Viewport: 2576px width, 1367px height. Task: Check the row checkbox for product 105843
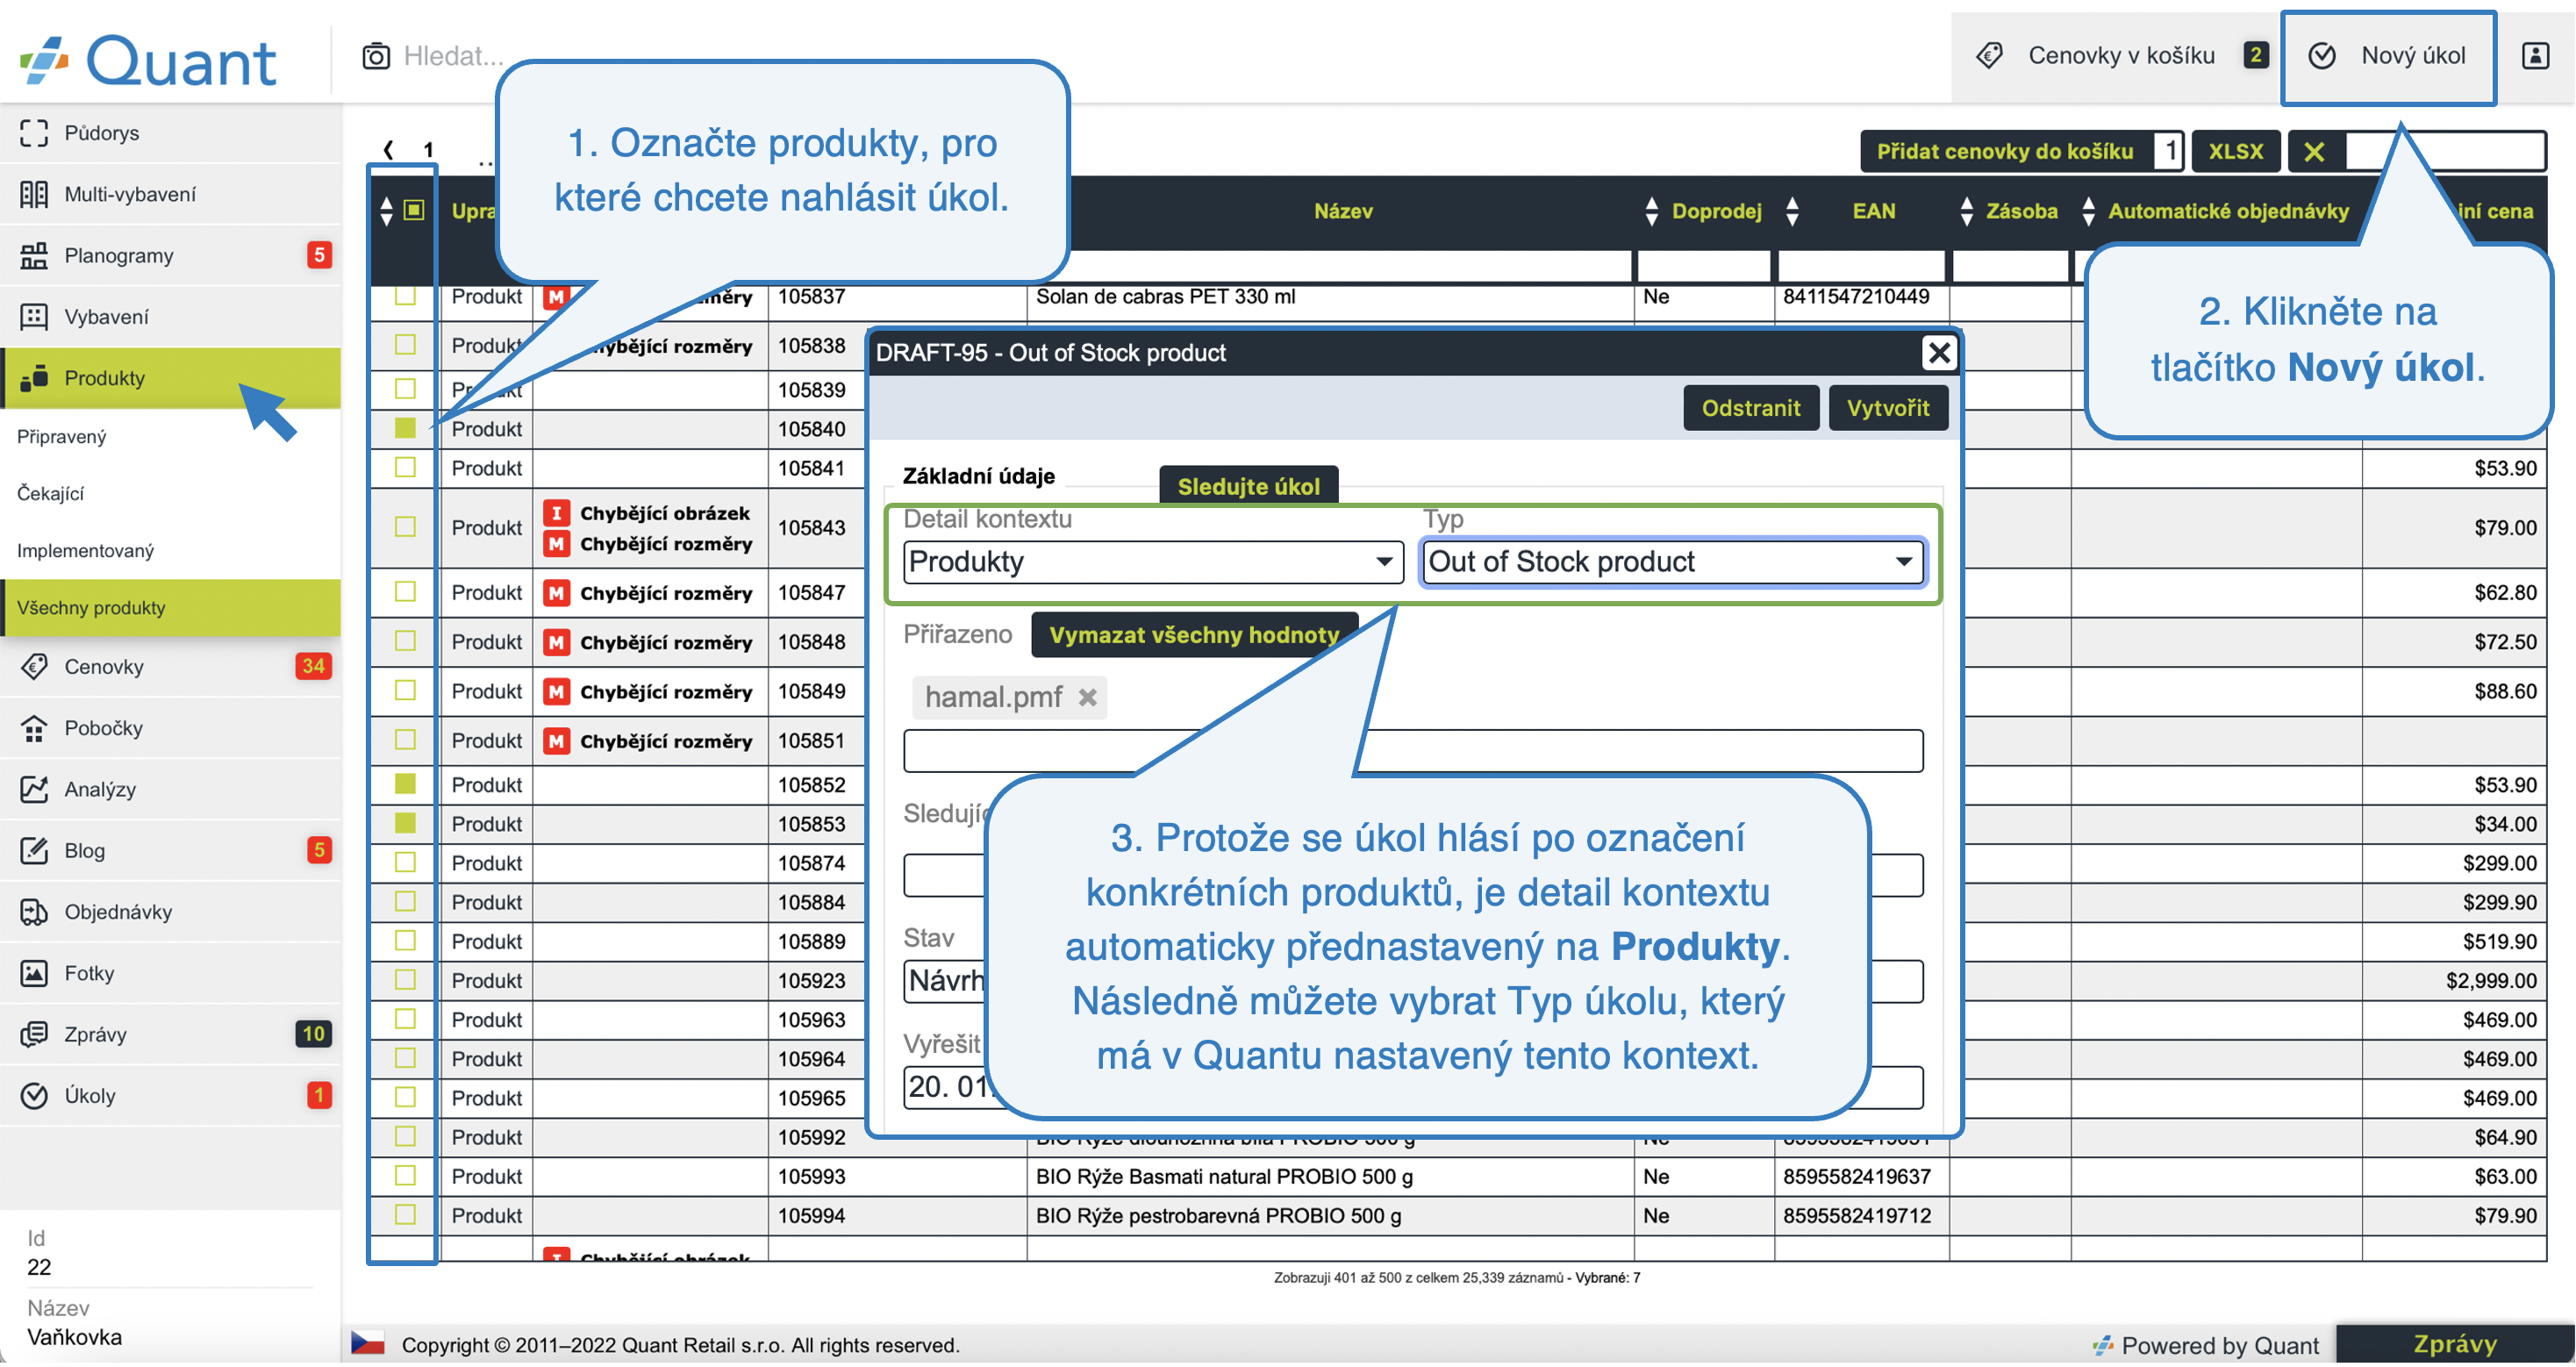tap(405, 527)
